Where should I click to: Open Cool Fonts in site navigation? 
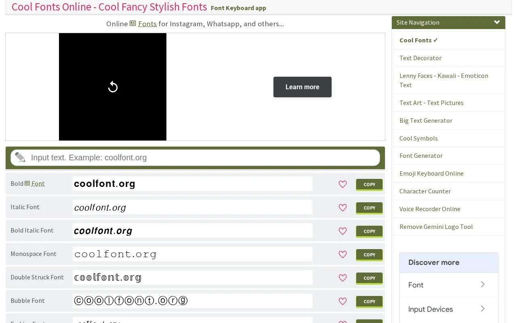(x=418, y=40)
